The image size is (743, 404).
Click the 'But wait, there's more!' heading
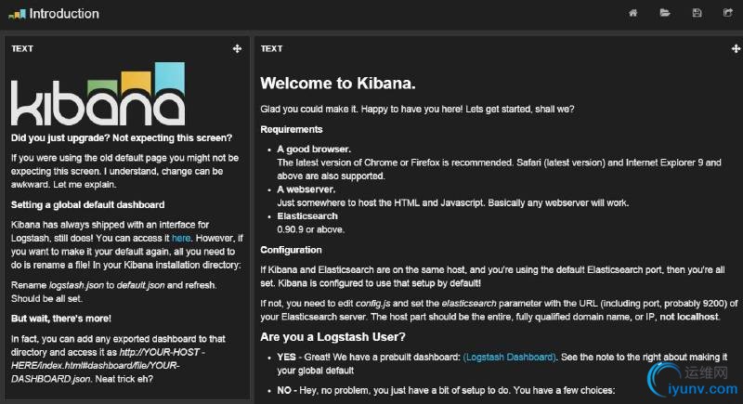[61, 319]
